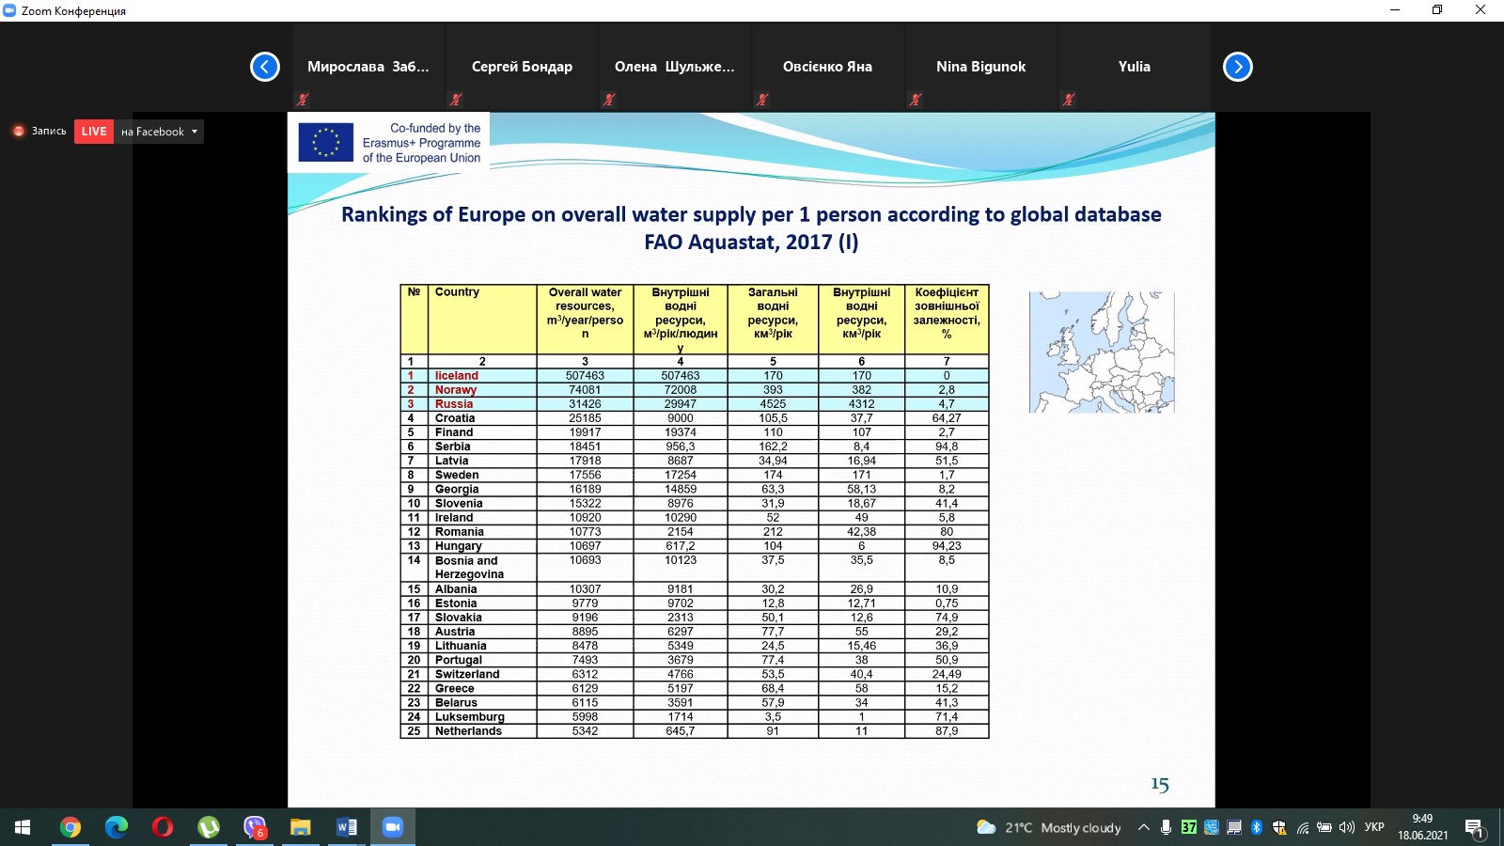Click the slide page number 15

point(1160,784)
